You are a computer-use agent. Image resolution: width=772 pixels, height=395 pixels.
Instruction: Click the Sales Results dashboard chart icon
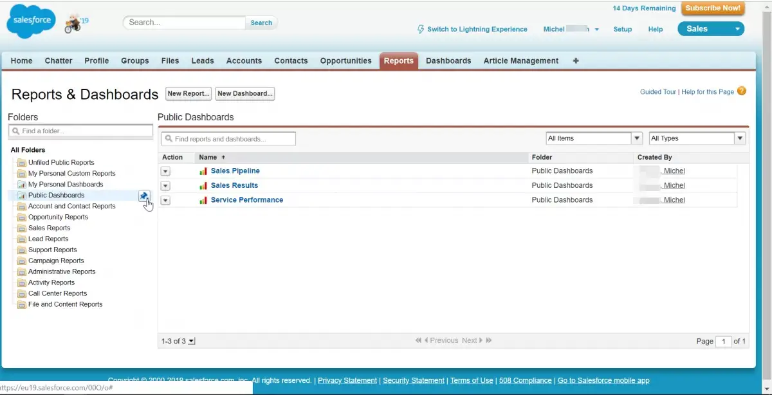coord(203,185)
